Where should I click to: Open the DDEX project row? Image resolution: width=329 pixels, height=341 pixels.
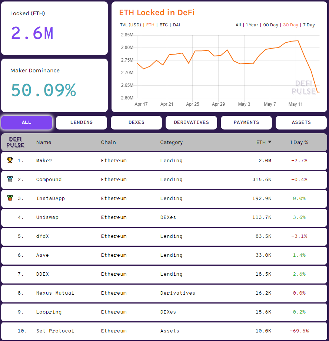coord(164,275)
